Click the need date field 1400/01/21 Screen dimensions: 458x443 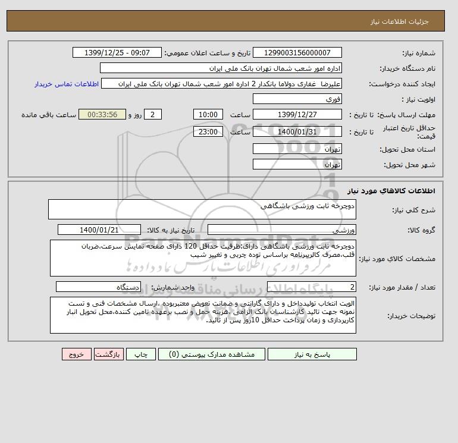(x=99, y=230)
